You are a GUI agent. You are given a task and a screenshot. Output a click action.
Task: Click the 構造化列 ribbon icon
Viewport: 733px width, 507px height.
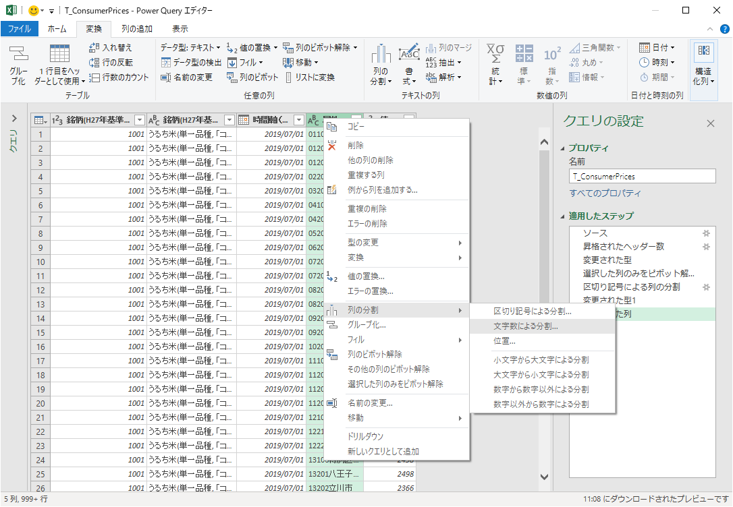tap(703, 51)
